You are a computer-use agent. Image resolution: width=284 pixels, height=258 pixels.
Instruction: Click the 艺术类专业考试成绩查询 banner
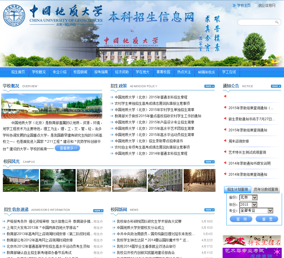[x=252, y=253]
